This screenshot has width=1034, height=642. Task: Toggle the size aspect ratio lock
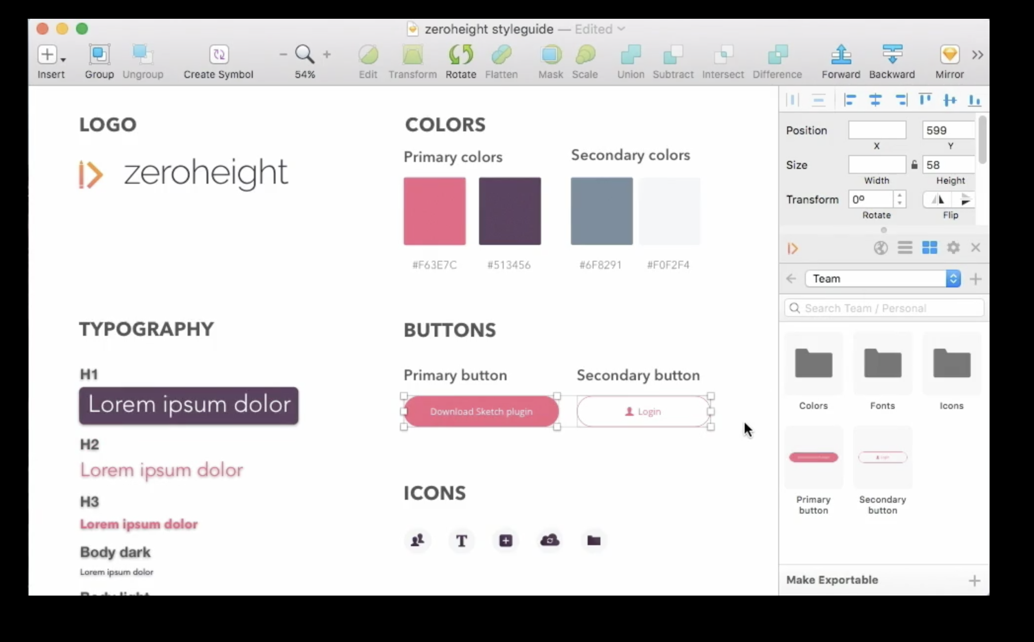click(x=914, y=165)
